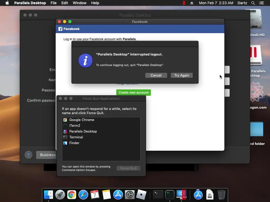Open the Edit menu

[65, 3]
